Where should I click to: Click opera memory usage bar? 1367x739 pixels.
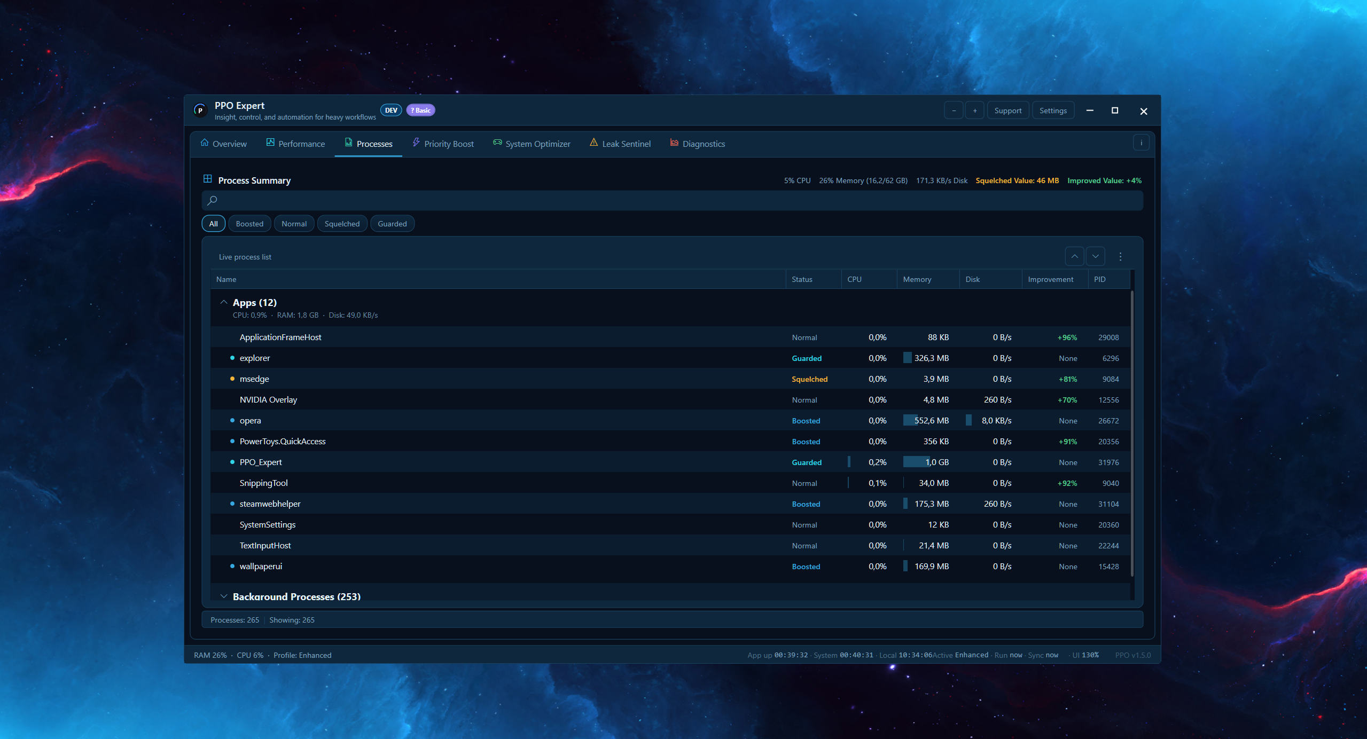pyautogui.click(x=911, y=420)
